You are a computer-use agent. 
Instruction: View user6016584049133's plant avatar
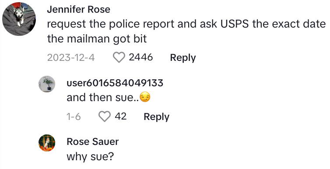47,84
